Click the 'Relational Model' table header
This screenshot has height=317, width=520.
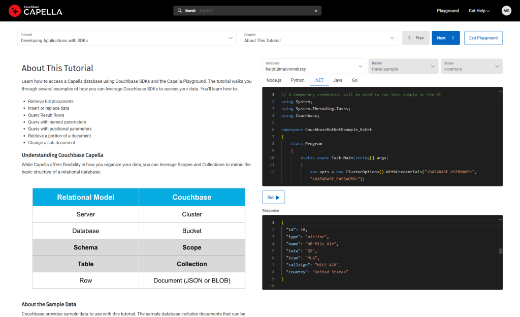coord(85,197)
